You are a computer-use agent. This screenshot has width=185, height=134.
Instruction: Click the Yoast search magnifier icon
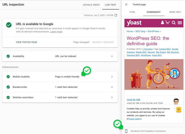click(173, 22)
